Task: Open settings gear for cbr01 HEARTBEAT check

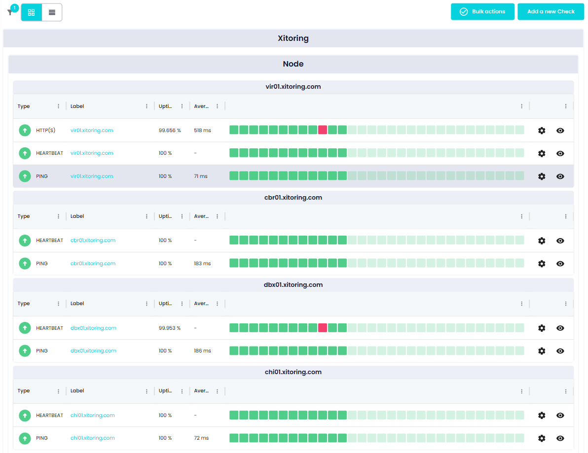Action: pyautogui.click(x=542, y=241)
